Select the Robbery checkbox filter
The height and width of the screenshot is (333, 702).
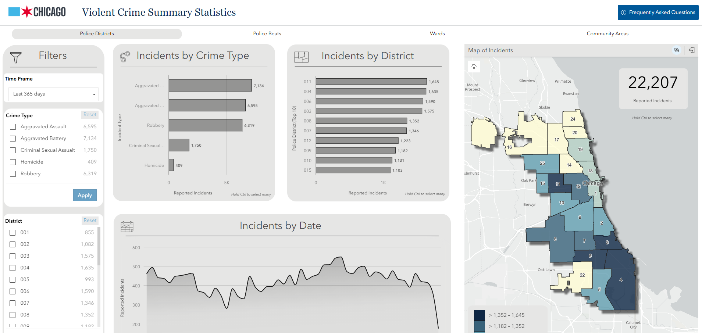point(13,174)
